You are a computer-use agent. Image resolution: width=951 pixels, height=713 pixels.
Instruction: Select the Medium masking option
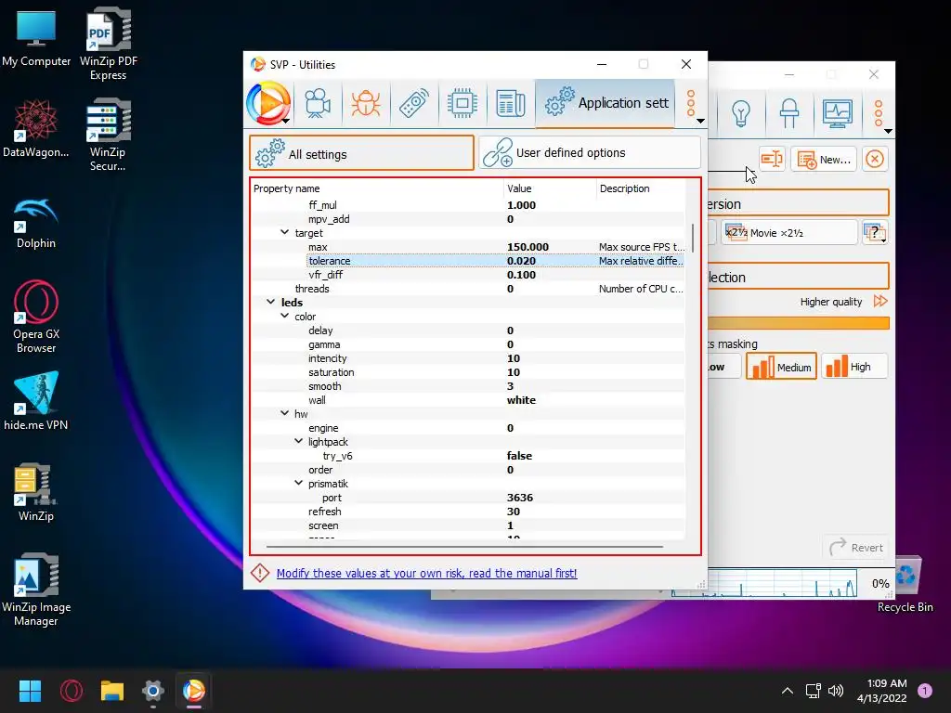pyautogui.click(x=781, y=367)
